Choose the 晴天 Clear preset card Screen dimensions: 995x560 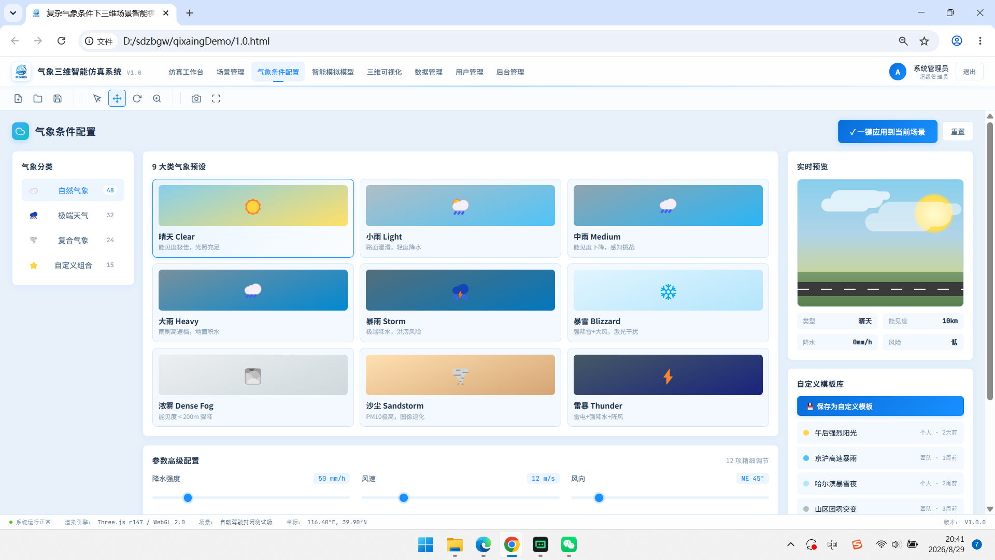[x=253, y=218]
